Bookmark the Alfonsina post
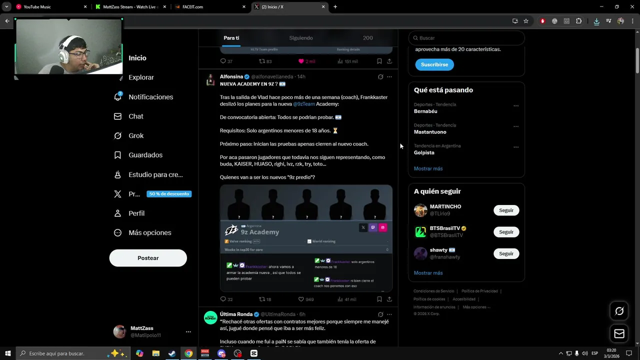Viewport: 640px width, 360px height. pyautogui.click(x=379, y=299)
